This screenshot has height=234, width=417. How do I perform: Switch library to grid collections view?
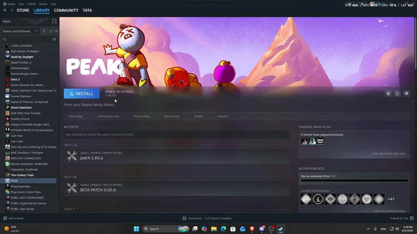(54, 21)
